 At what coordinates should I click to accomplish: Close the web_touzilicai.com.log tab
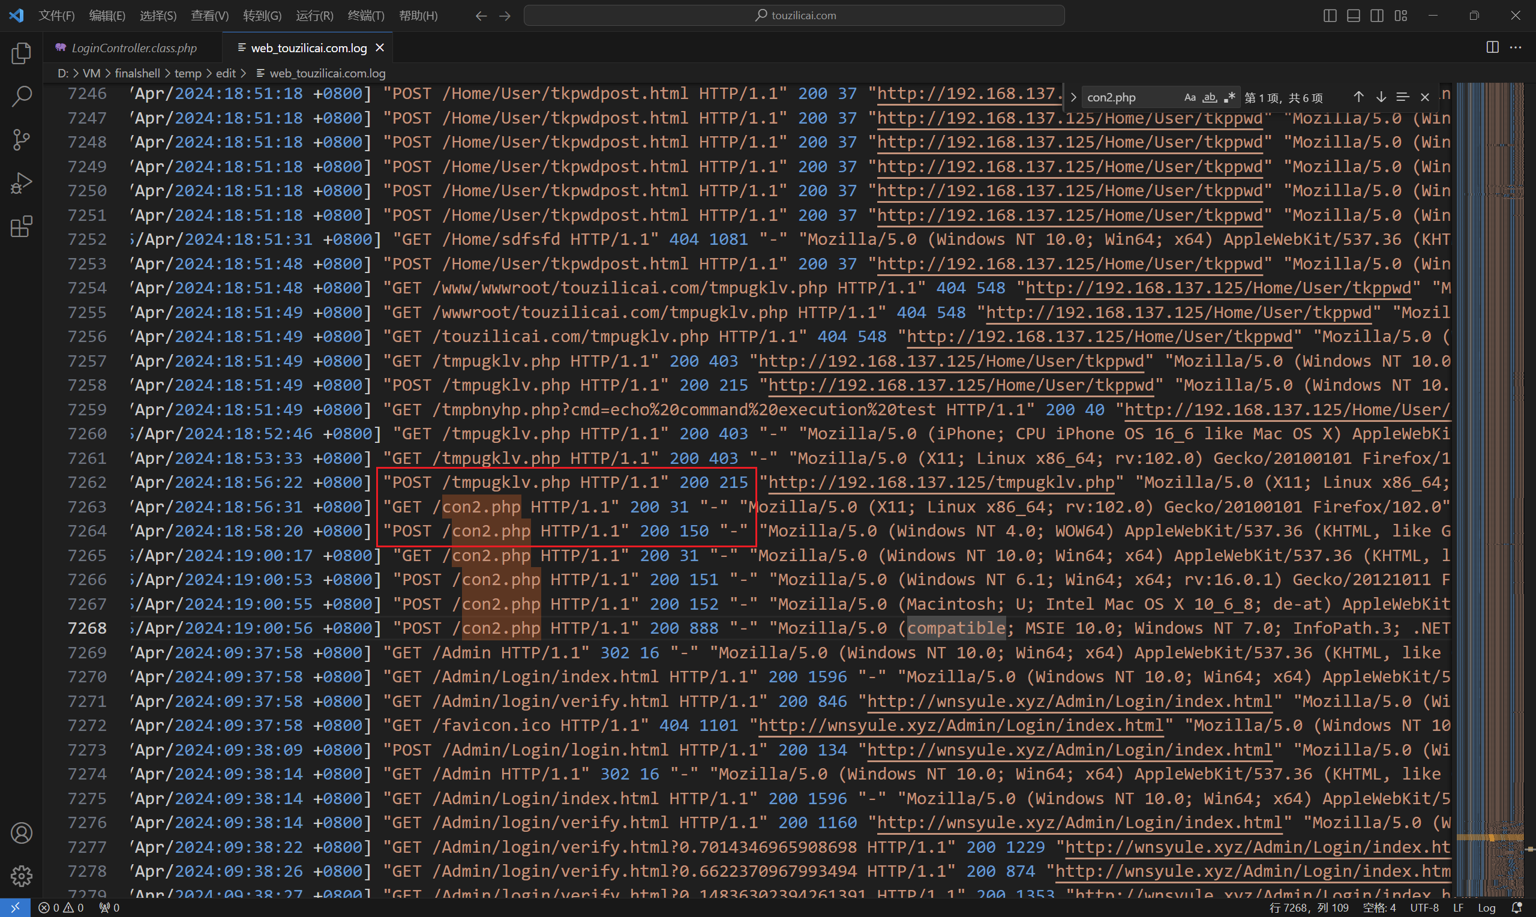[x=380, y=47]
